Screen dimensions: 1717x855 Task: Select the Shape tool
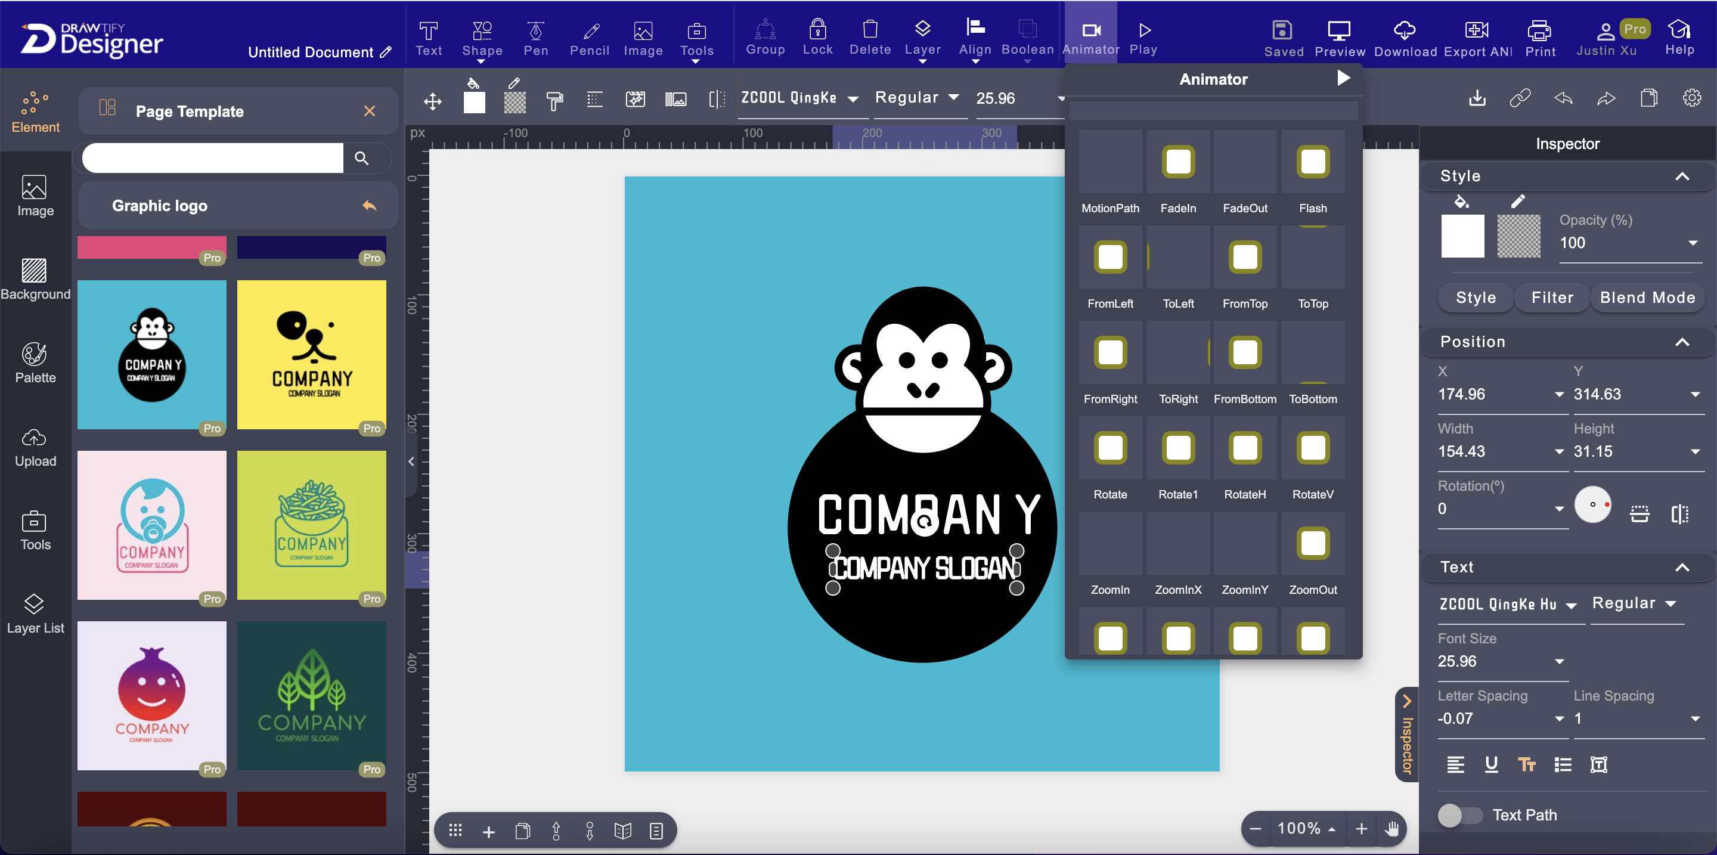pyautogui.click(x=482, y=35)
